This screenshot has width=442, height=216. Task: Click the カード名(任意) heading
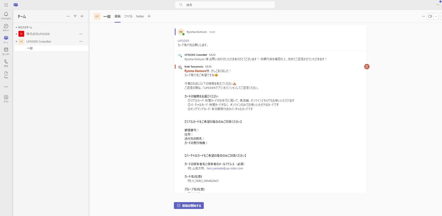(193, 177)
